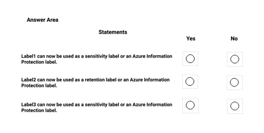264x133 pixels.
Task: Click the No column header
Action: (x=234, y=39)
